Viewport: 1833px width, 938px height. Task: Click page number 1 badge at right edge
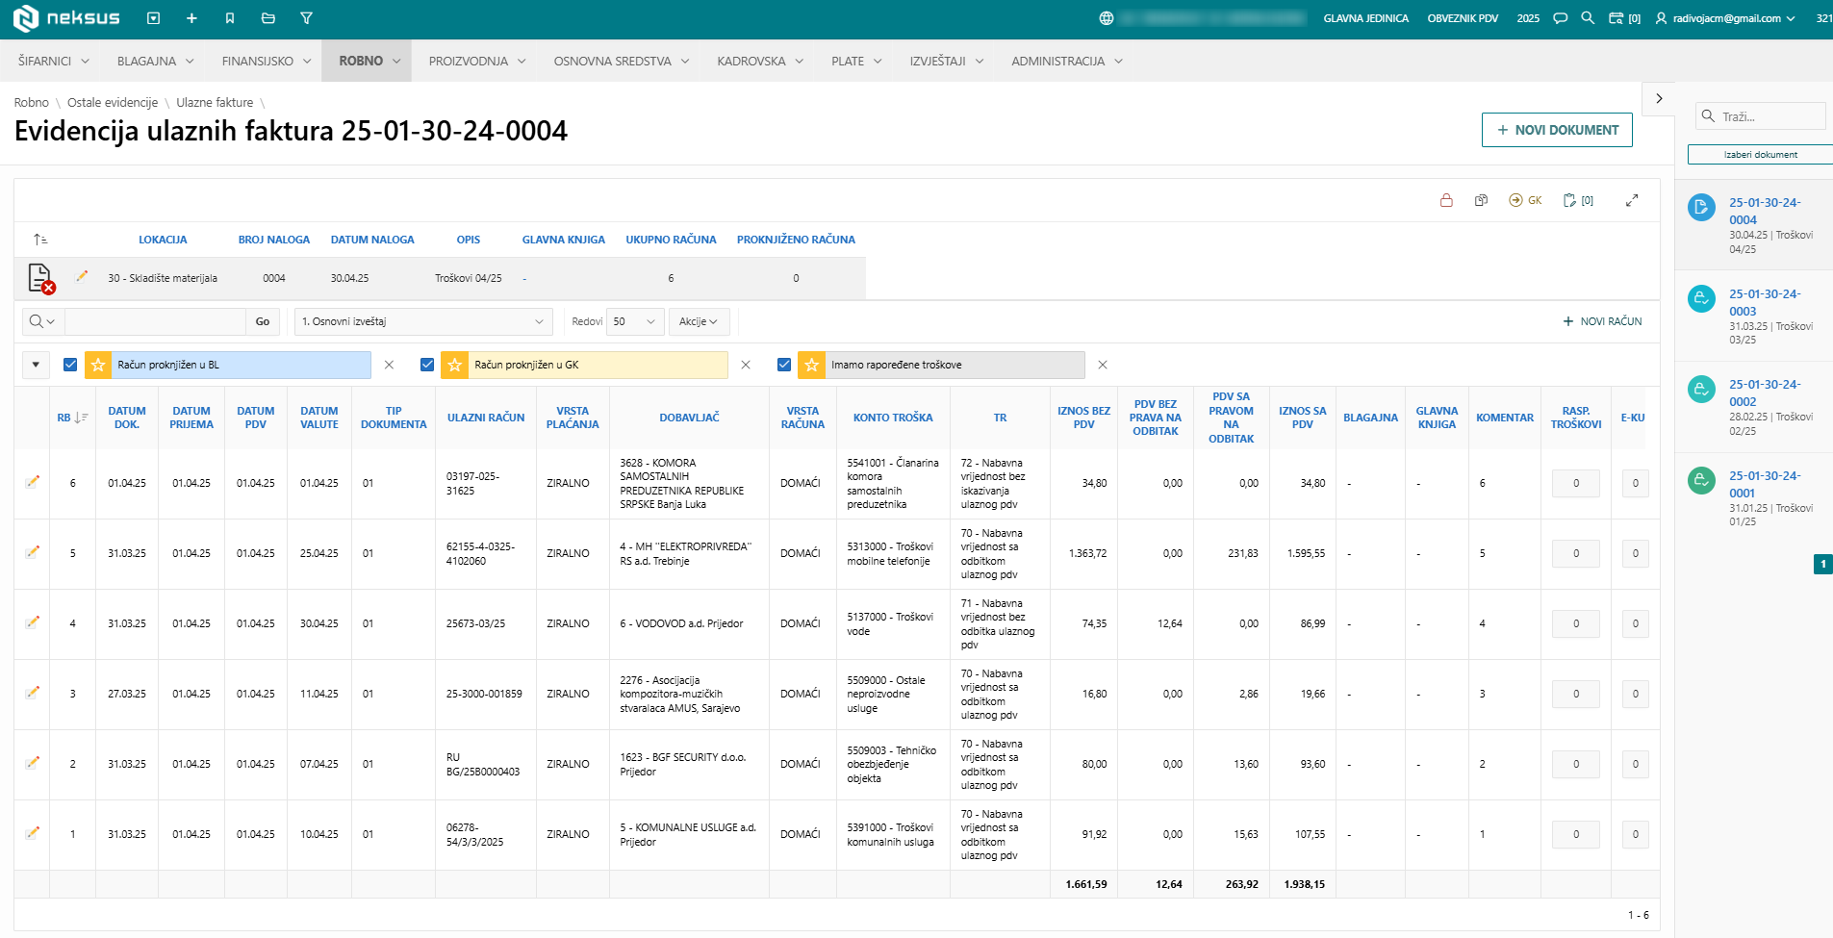pyautogui.click(x=1822, y=564)
